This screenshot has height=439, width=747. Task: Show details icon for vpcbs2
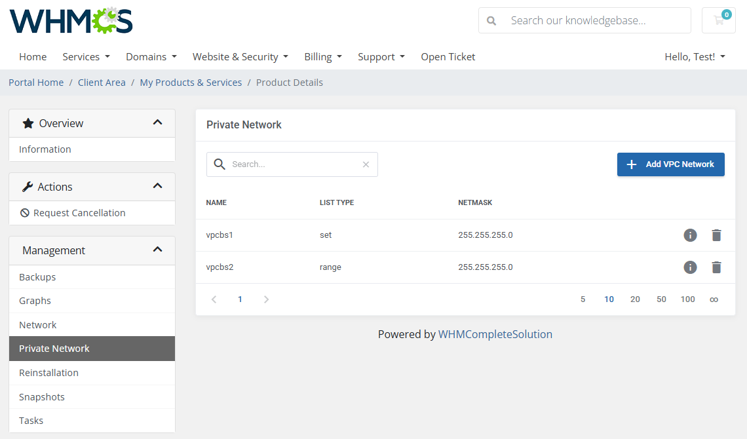click(x=690, y=267)
